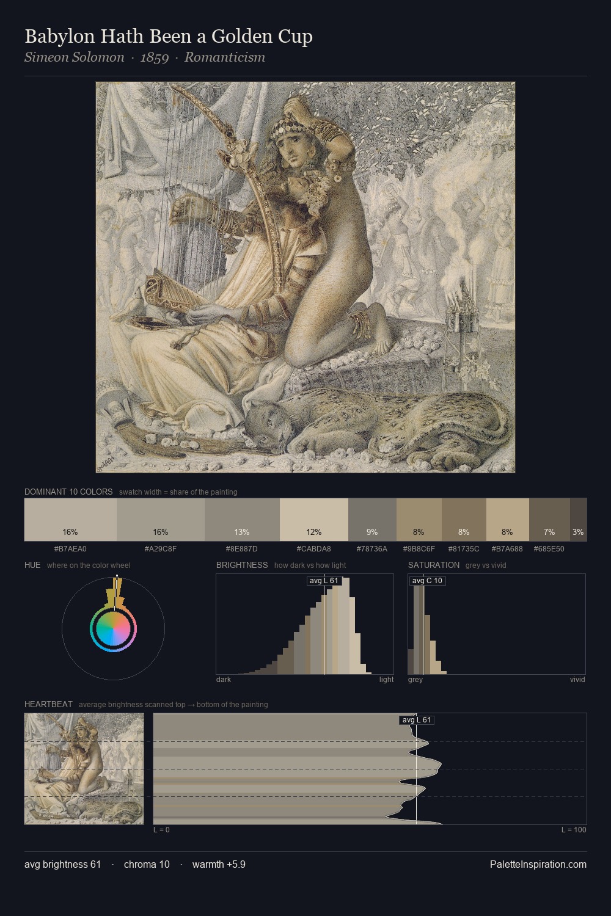Click the 'HEARTBEAT' section heading

pyautogui.click(x=48, y=704)
